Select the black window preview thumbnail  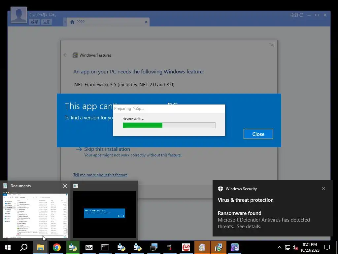tap(105, 214)
